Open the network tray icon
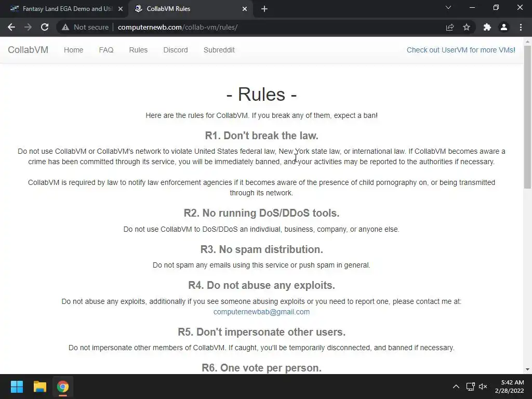 pyautogui.click(x=470, y=387)
